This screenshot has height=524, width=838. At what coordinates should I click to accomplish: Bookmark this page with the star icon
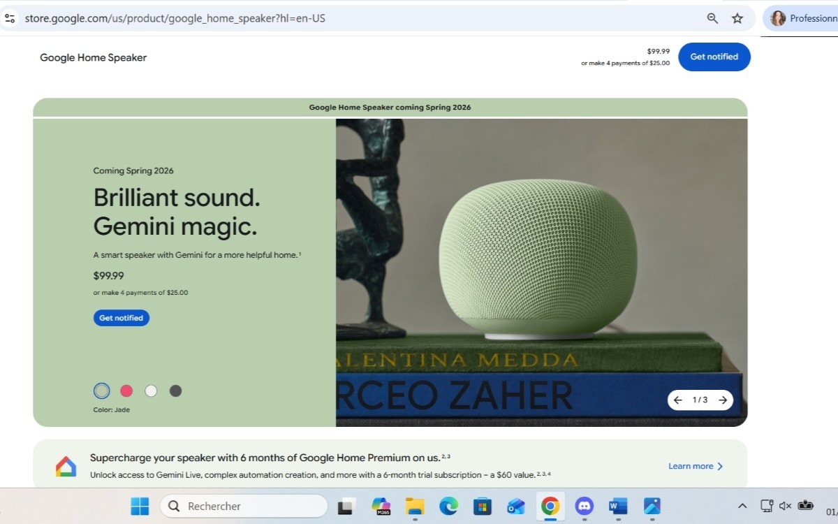pyautogui.click(x=737, y=18)
